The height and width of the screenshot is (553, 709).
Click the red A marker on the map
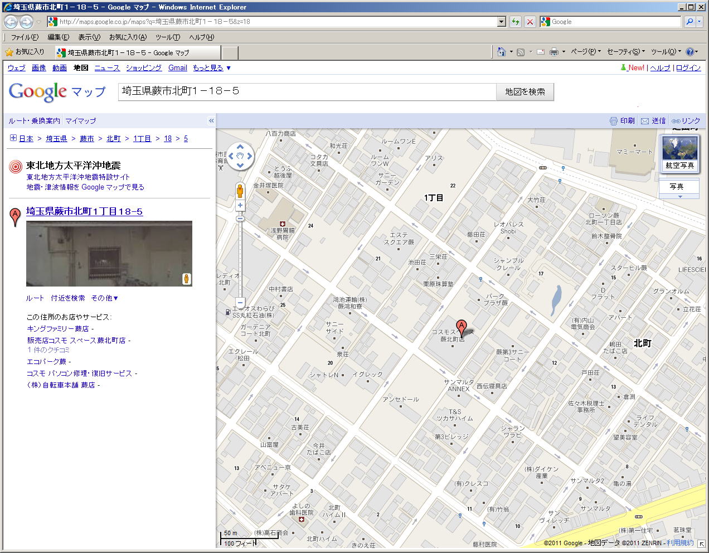coord(461,327)
